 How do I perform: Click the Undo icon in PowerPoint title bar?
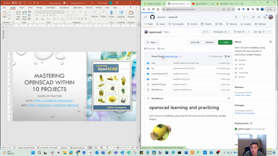24,3
